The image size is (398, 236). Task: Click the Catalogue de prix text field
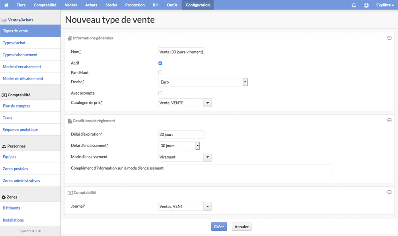181,103
